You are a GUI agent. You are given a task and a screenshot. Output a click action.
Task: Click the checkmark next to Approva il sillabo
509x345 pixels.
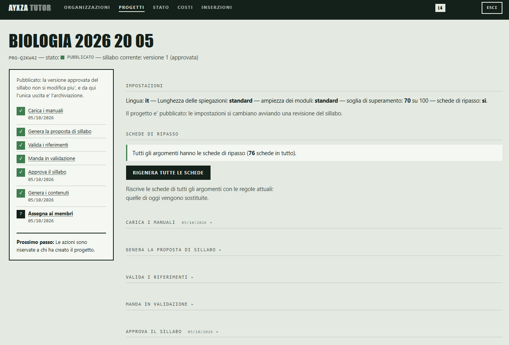[21, 172]
